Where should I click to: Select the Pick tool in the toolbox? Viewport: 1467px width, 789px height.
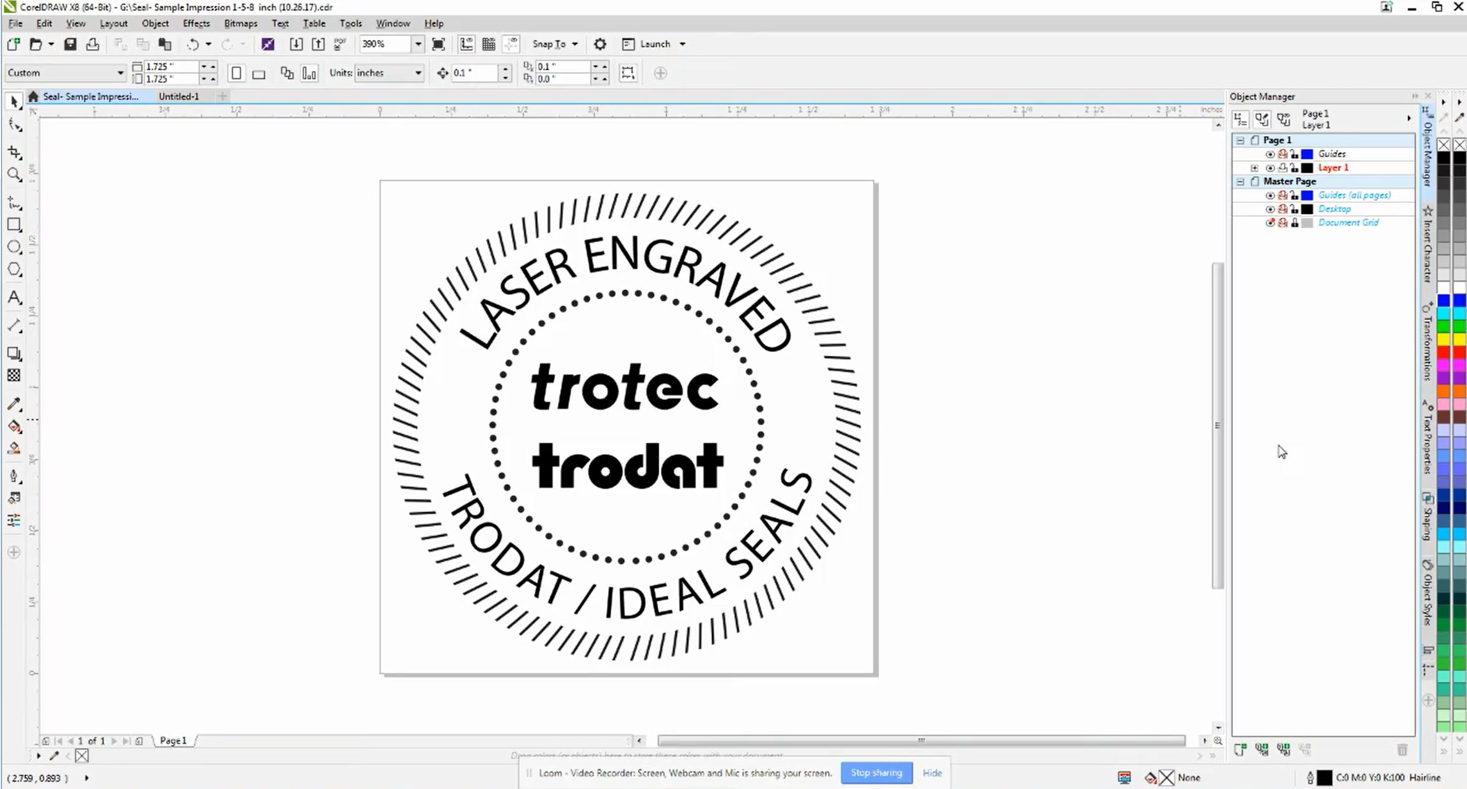click(x=14, y=102)
